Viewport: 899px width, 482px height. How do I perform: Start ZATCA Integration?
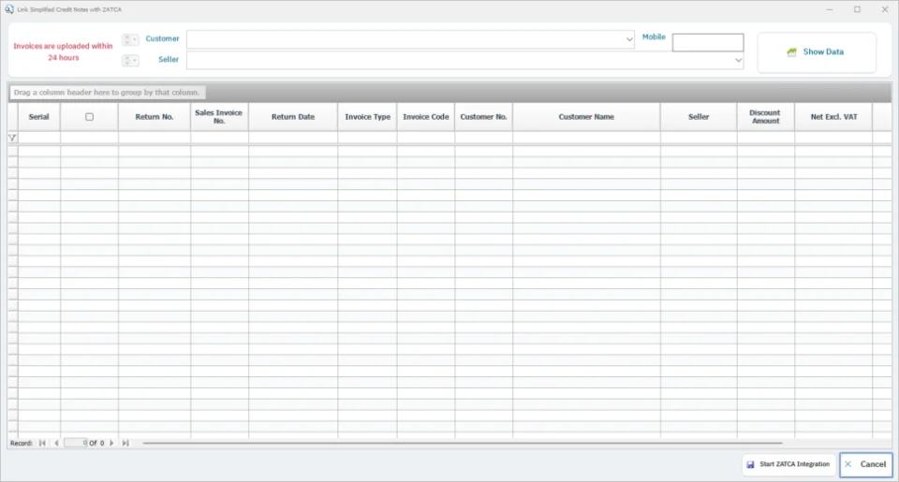click(x=788, y=465)
